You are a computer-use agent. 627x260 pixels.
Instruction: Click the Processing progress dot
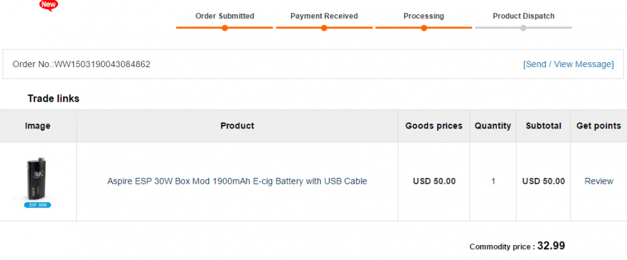[x=424, y=28]
